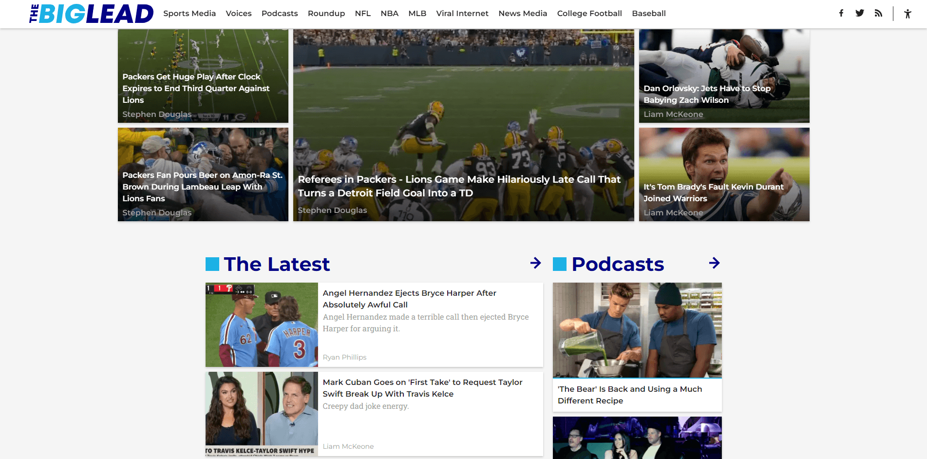Open the Sports Media menu item
This screenshot has height=459, width=927.
(189, 14)
